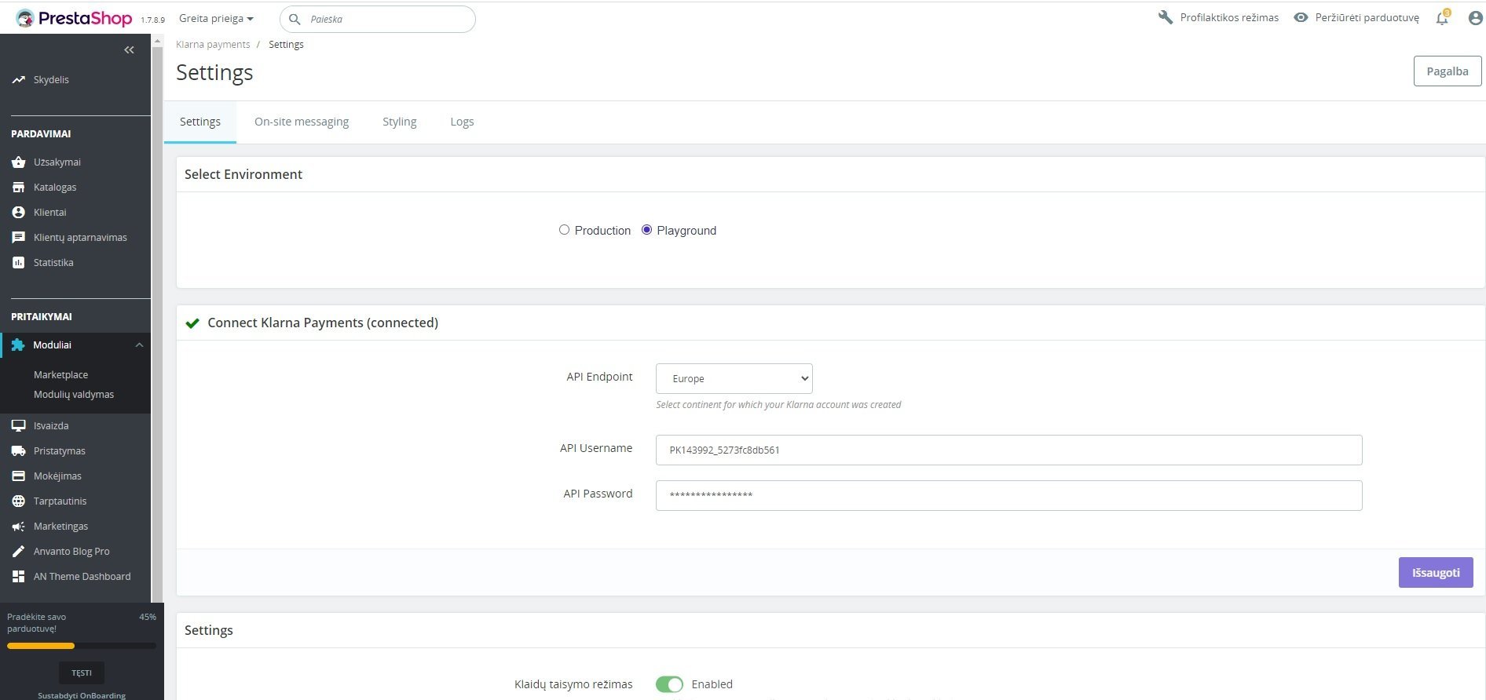The width and height of the screenshot is (1486, 700).
Task: Toggle Klaidų taisymo režimas switch
Action: click(669, 684)
